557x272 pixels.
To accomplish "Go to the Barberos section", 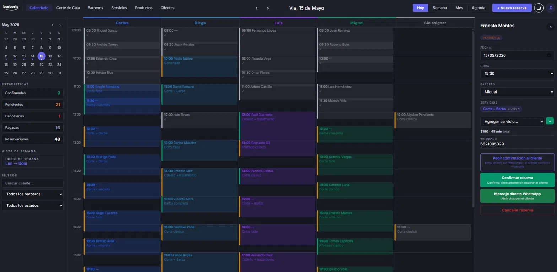I will pos(96,8).
